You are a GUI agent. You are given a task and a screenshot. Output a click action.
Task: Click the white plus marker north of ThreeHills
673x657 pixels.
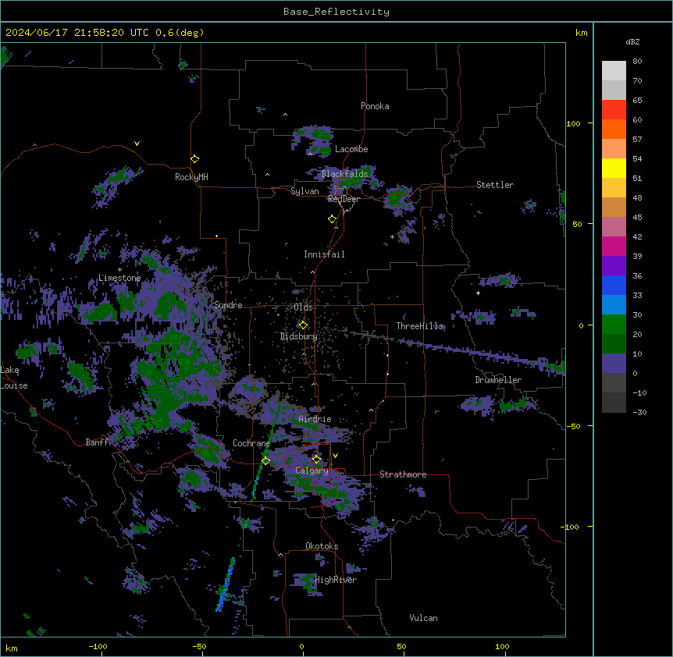tap(478, 293)
